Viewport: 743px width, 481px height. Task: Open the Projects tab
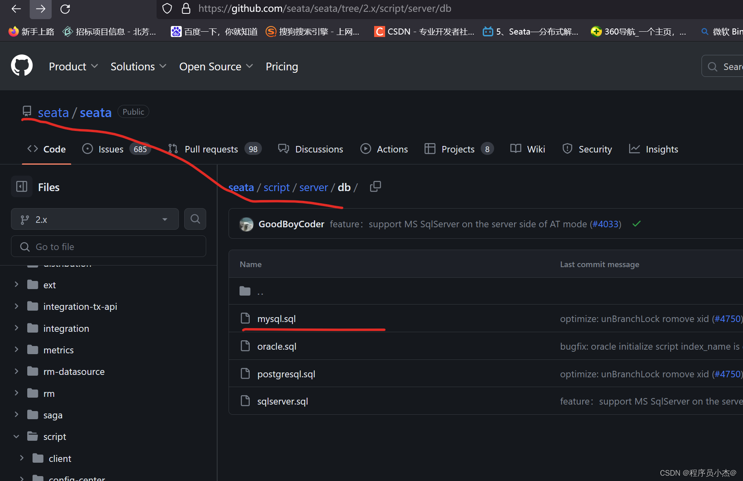pyautogui.click(x=459, y=149)
